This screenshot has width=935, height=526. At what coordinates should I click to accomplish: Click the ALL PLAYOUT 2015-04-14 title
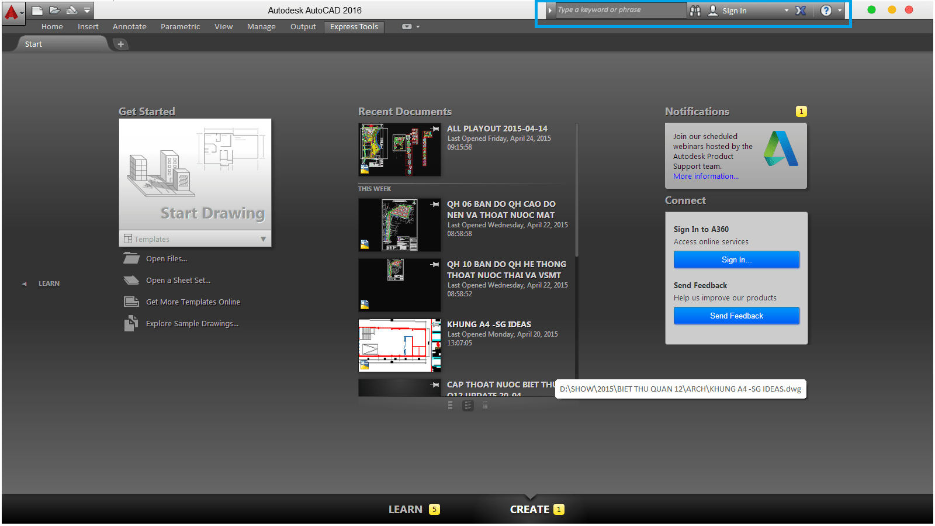coord(497,129)
